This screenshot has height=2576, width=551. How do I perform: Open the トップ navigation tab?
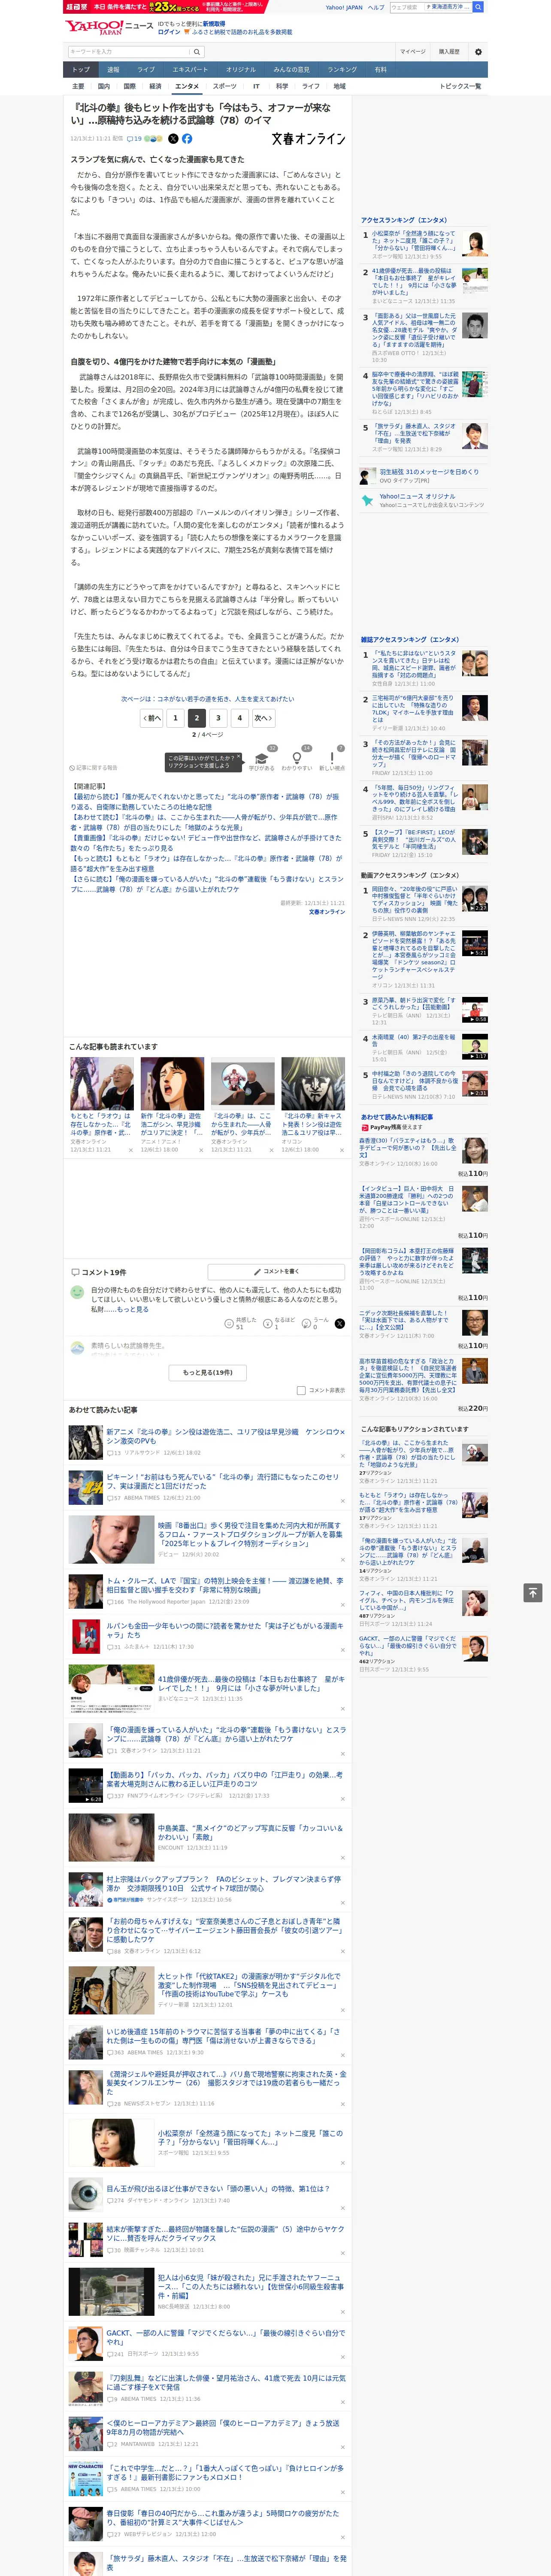(x=81, y=70)
